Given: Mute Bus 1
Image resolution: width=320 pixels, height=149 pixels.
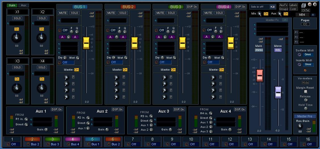Looking at the screenshot, I should click(63, 13).
